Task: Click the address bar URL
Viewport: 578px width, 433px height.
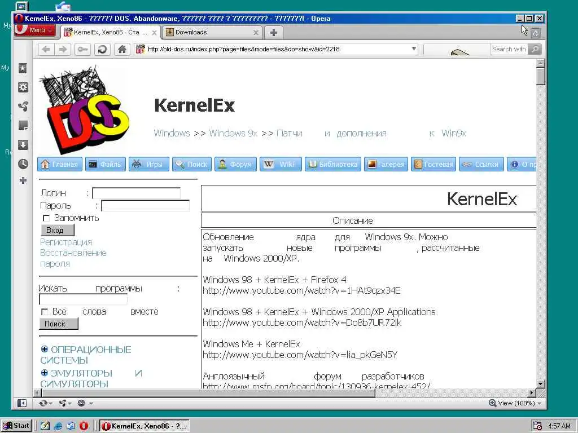Action: pyautogui.click(x=243, y=49)
